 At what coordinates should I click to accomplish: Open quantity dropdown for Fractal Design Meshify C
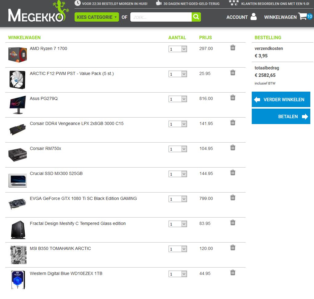coord(177,224)
